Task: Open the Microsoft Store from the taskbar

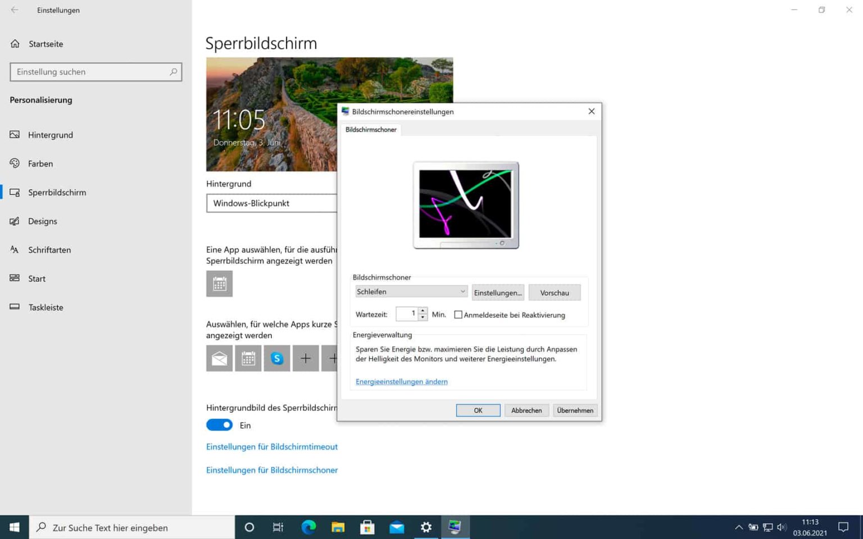Action: (367, 527)
